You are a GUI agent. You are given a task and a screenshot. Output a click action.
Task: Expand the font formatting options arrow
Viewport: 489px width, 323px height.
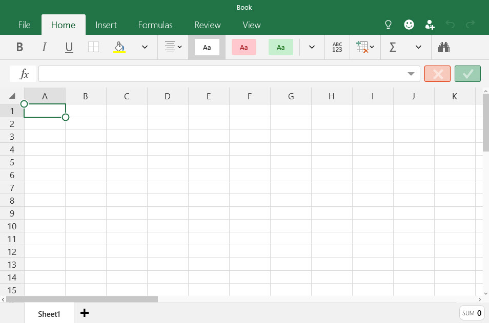(145, 47)
